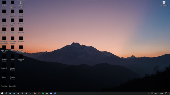This screenshot has width=170, height=95.
Task: Open Spotify from the taskbar
Action: [43, 93]
